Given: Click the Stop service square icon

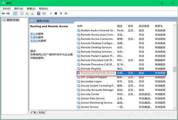Looking at the screenshot, I should 56,13.
